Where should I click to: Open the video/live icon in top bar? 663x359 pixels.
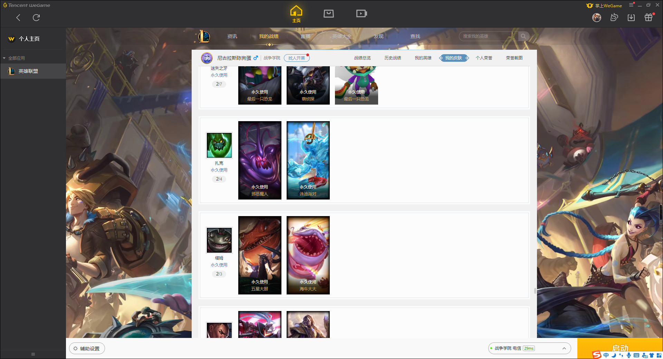pyautogui.click(x=362, y=13)
